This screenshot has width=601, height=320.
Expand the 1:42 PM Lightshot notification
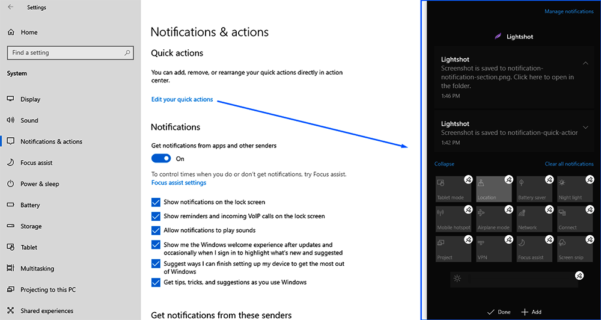[x=585, y=128]
